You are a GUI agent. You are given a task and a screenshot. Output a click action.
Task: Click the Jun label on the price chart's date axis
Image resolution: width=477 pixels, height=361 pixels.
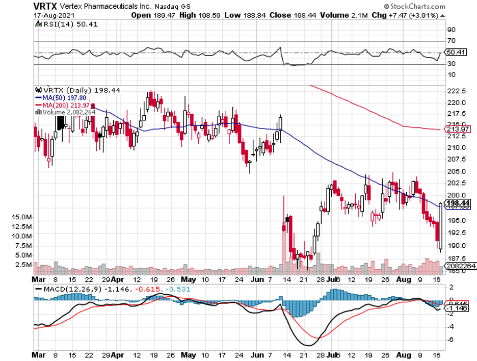pos(258,279)
